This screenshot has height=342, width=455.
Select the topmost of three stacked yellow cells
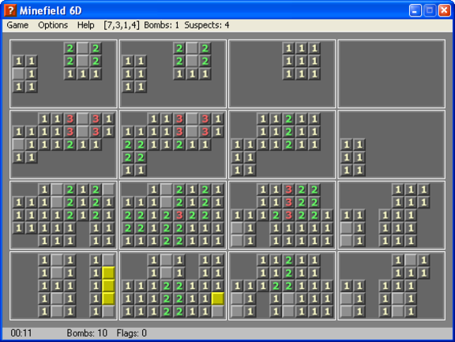[108, 273]
